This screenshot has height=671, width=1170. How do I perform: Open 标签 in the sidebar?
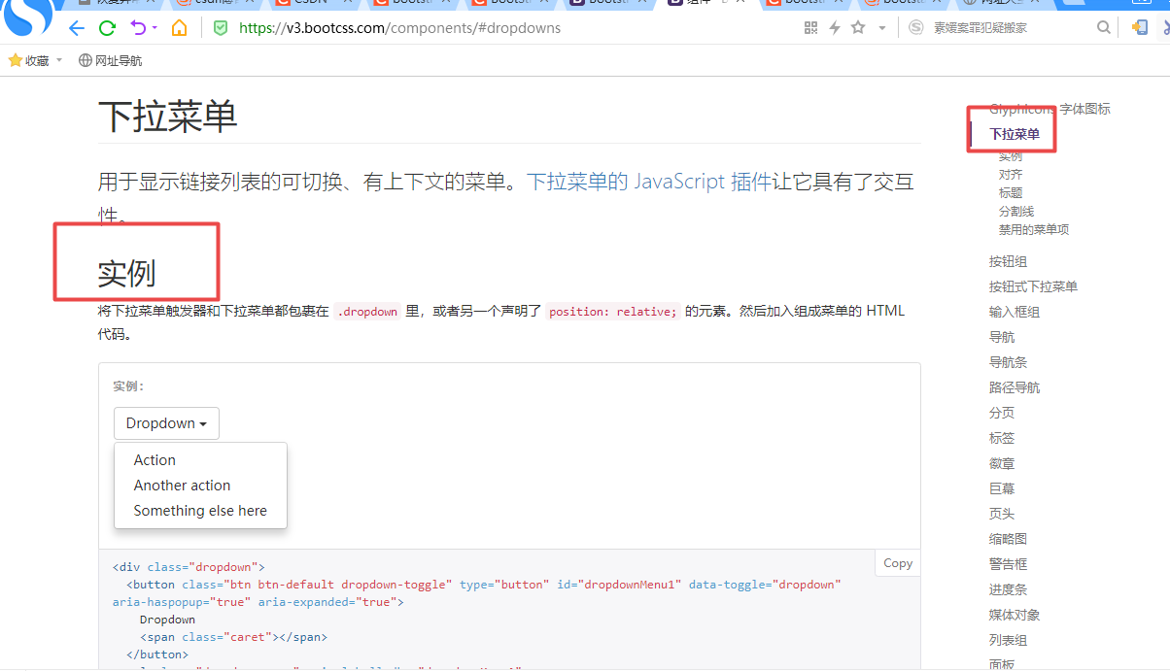pos(1002,438)
